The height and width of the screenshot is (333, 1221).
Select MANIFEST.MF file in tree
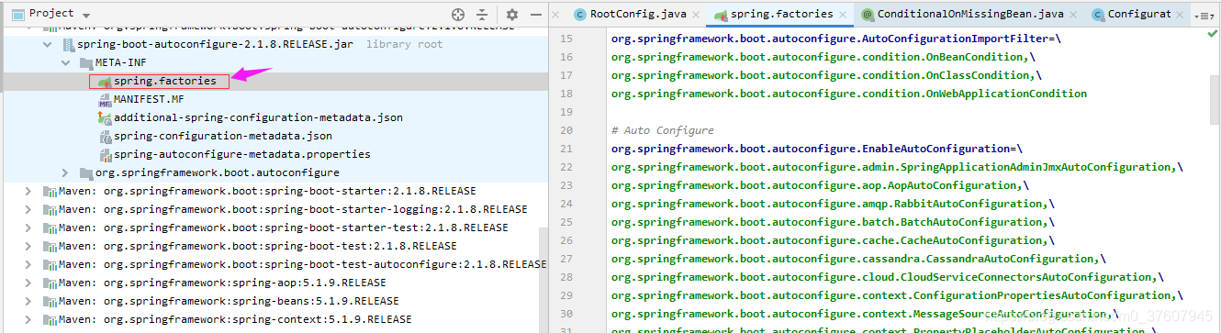pos(149,99)
